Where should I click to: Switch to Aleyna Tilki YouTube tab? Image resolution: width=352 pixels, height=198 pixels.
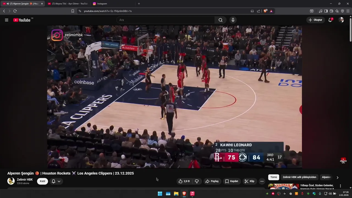click(x=67, y=4)
